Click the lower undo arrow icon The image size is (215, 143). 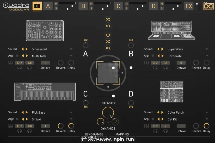[108, 48]
